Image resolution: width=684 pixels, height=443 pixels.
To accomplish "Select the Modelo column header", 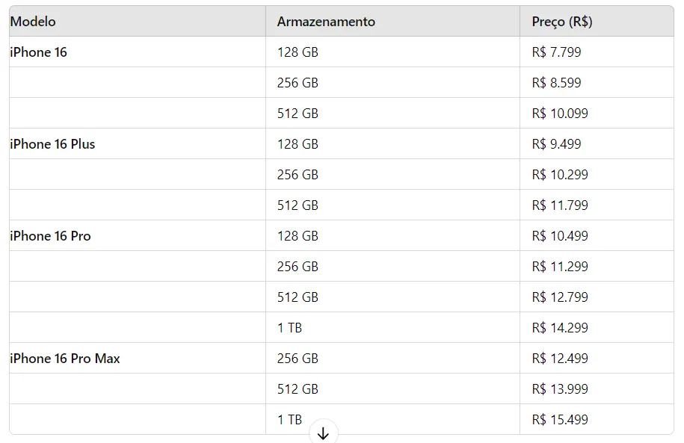I will coord(138,22).
